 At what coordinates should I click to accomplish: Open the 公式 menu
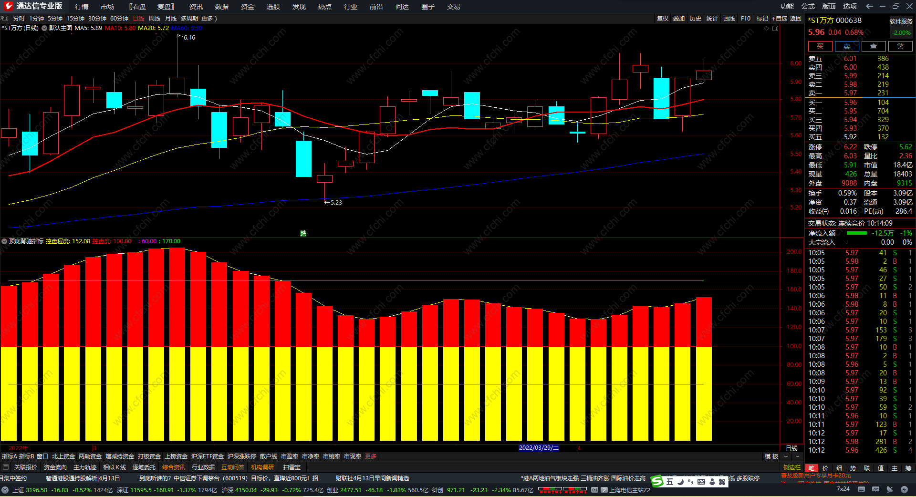(808, 6)
